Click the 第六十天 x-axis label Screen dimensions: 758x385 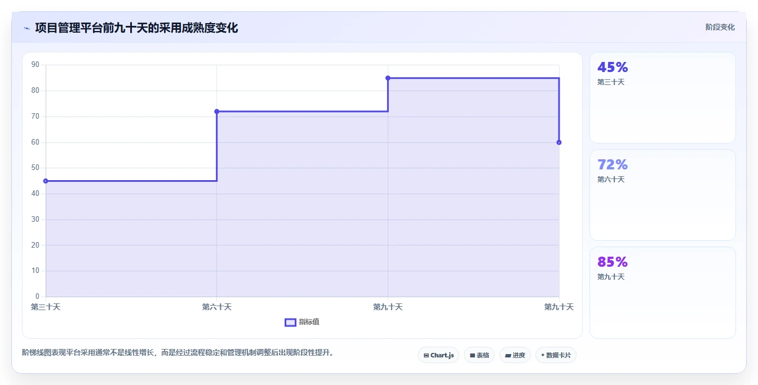[217, 307]
